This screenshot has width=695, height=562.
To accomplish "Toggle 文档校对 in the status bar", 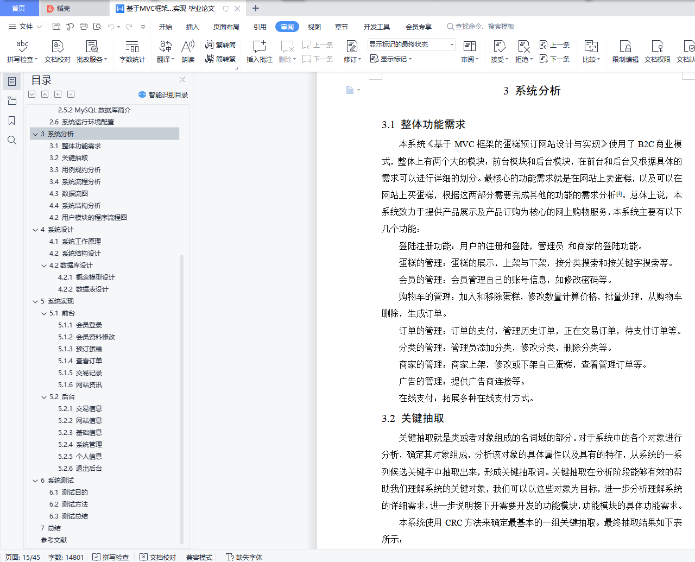I will click(158, 557).
